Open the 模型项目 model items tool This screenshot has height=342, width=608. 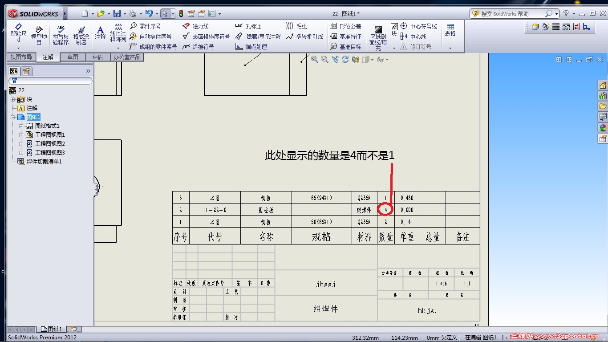point(39,35)
